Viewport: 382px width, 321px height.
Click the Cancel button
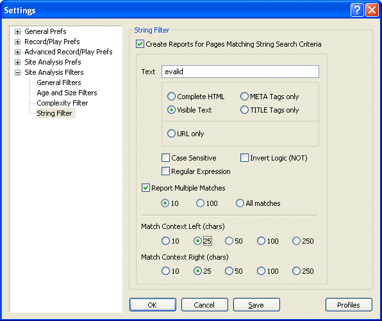tap(204, 305)
